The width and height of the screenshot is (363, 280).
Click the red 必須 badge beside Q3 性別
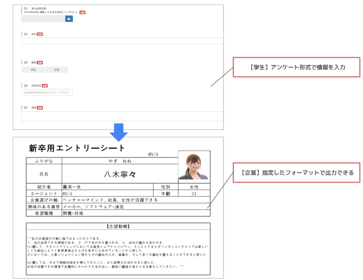(x=40, y=63)
